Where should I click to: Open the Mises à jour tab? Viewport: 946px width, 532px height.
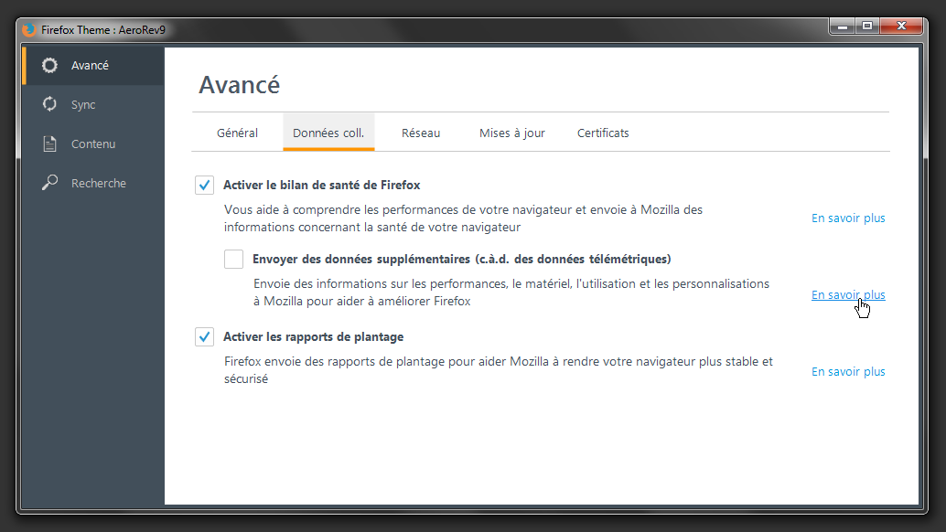pyautogui.click(x=511, y=133)
